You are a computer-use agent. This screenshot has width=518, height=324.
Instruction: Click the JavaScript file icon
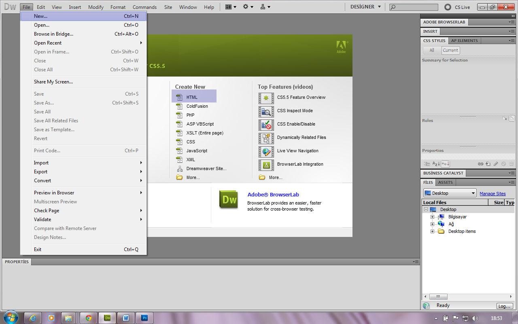pos(179,151)
